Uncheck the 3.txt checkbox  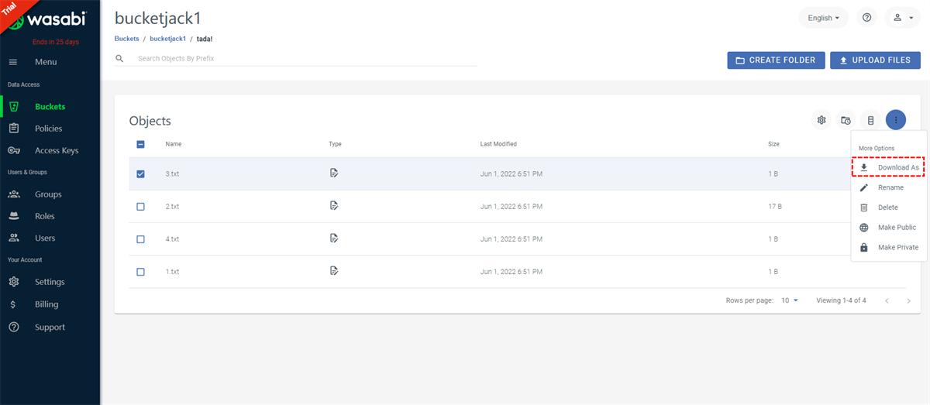click(140, 174)
